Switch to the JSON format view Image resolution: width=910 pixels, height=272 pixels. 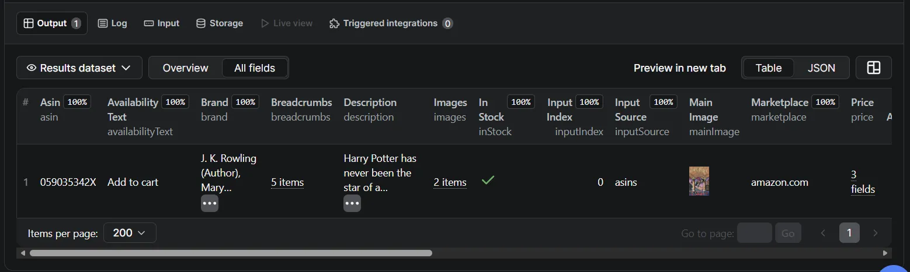click(x=821, y=68)
